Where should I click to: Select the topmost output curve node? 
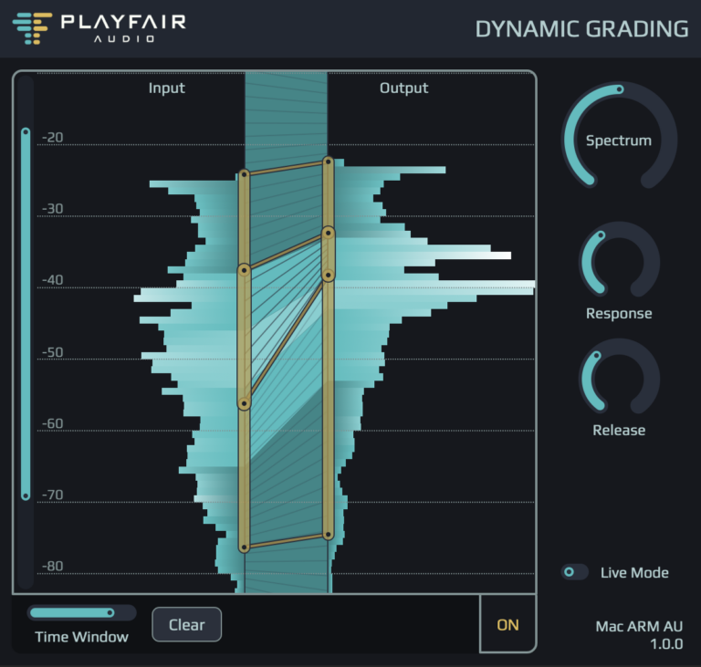click(329, 161)
